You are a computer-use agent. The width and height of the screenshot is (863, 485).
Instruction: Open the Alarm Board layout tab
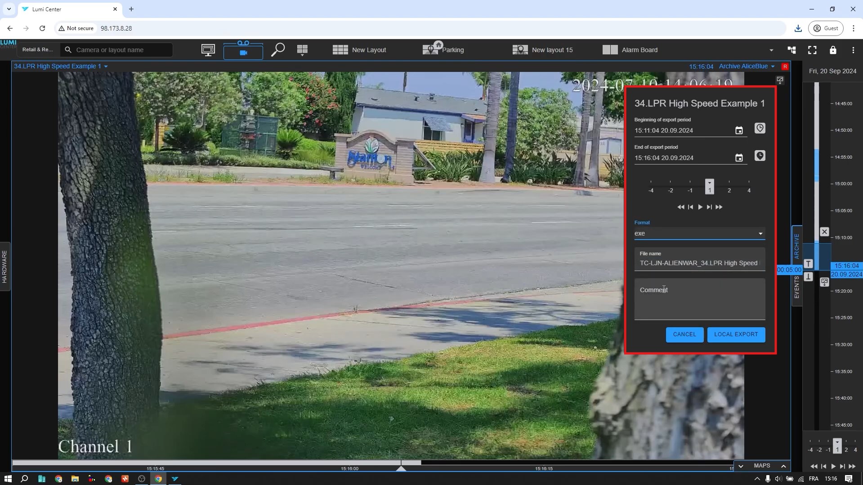[x=630, y=50]
